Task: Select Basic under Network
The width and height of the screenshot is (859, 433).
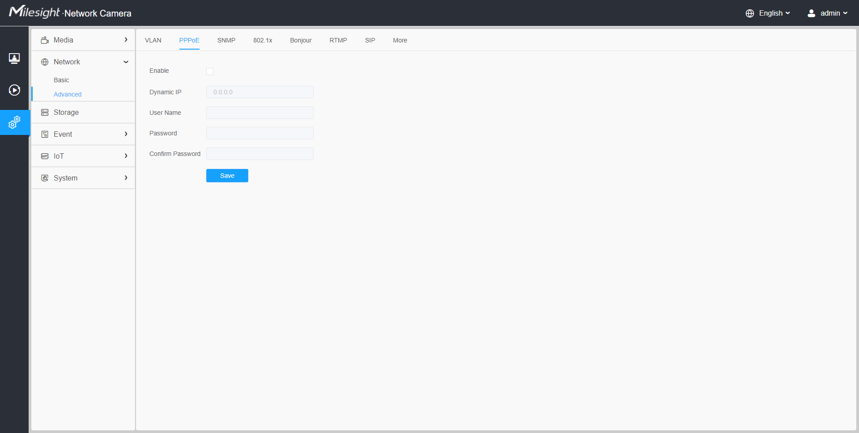Action: tap(61, 80)
